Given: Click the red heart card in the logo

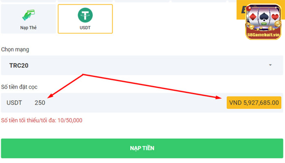Looking at the screenshot, I should coord(275,17).
